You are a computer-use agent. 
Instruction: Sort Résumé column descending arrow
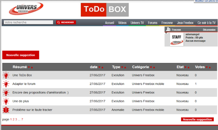pos(29,67)
